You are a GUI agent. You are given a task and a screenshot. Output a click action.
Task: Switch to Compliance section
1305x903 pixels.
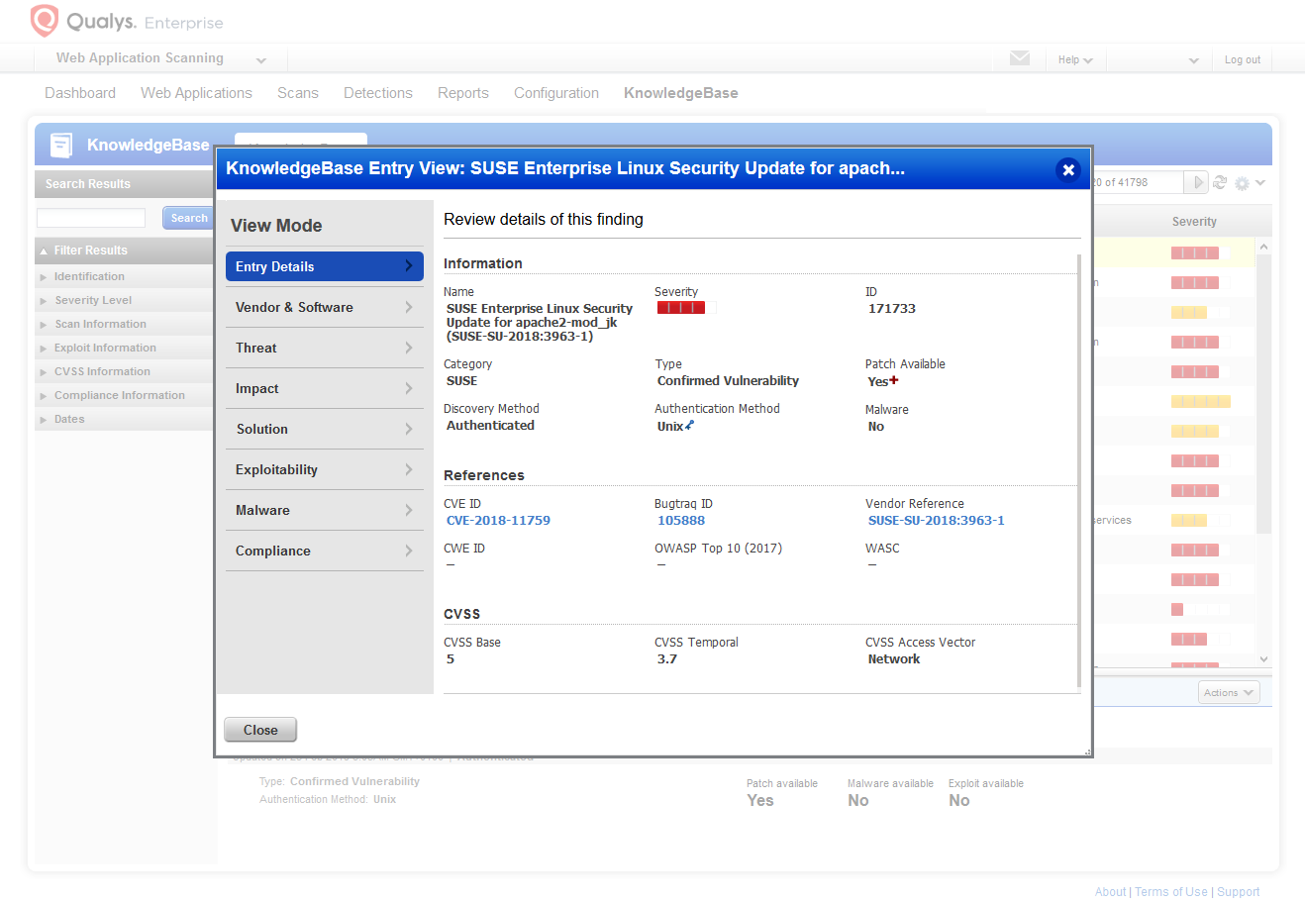point(325,551)
